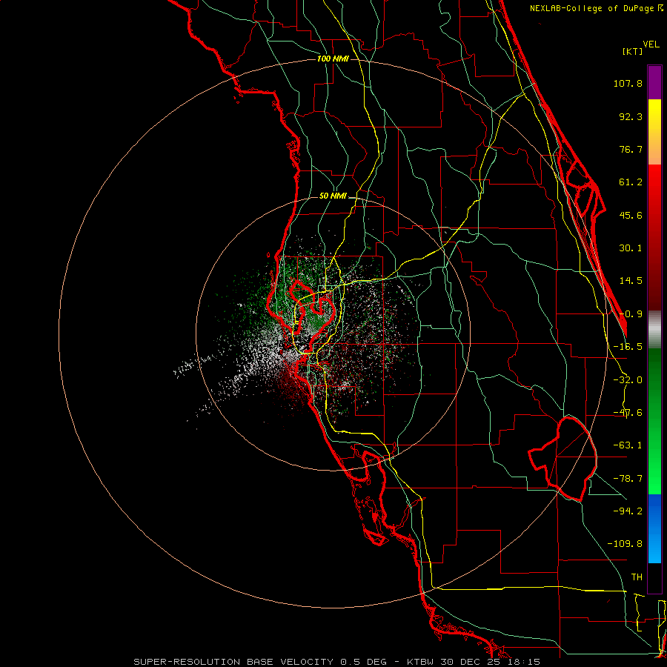The height and width of the screenshot is (667, 667).
Task: Click the SUPER-RESOLUTION BASE VELOCITY caption text
Action: click(x=233, y=662)
